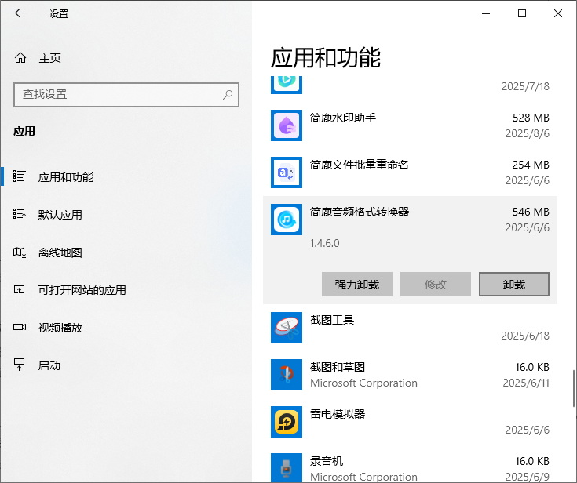
Task: Click the 应用 section heading in the sidebar
Action: (x=24, y=131)
